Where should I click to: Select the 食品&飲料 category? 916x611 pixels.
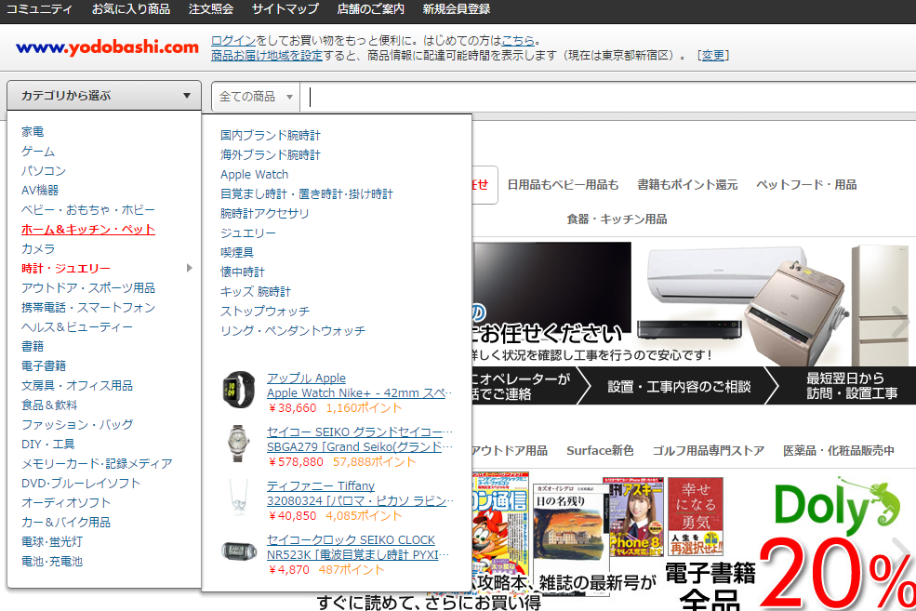click(49, 405)
